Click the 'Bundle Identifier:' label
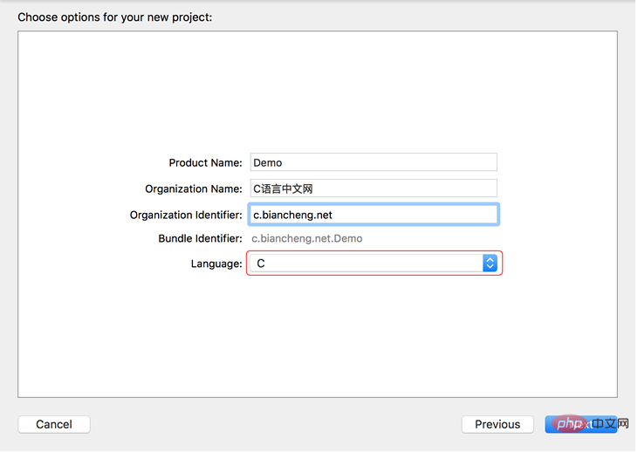The width and height of the screenshot is (638, 452). coord(200,238)
